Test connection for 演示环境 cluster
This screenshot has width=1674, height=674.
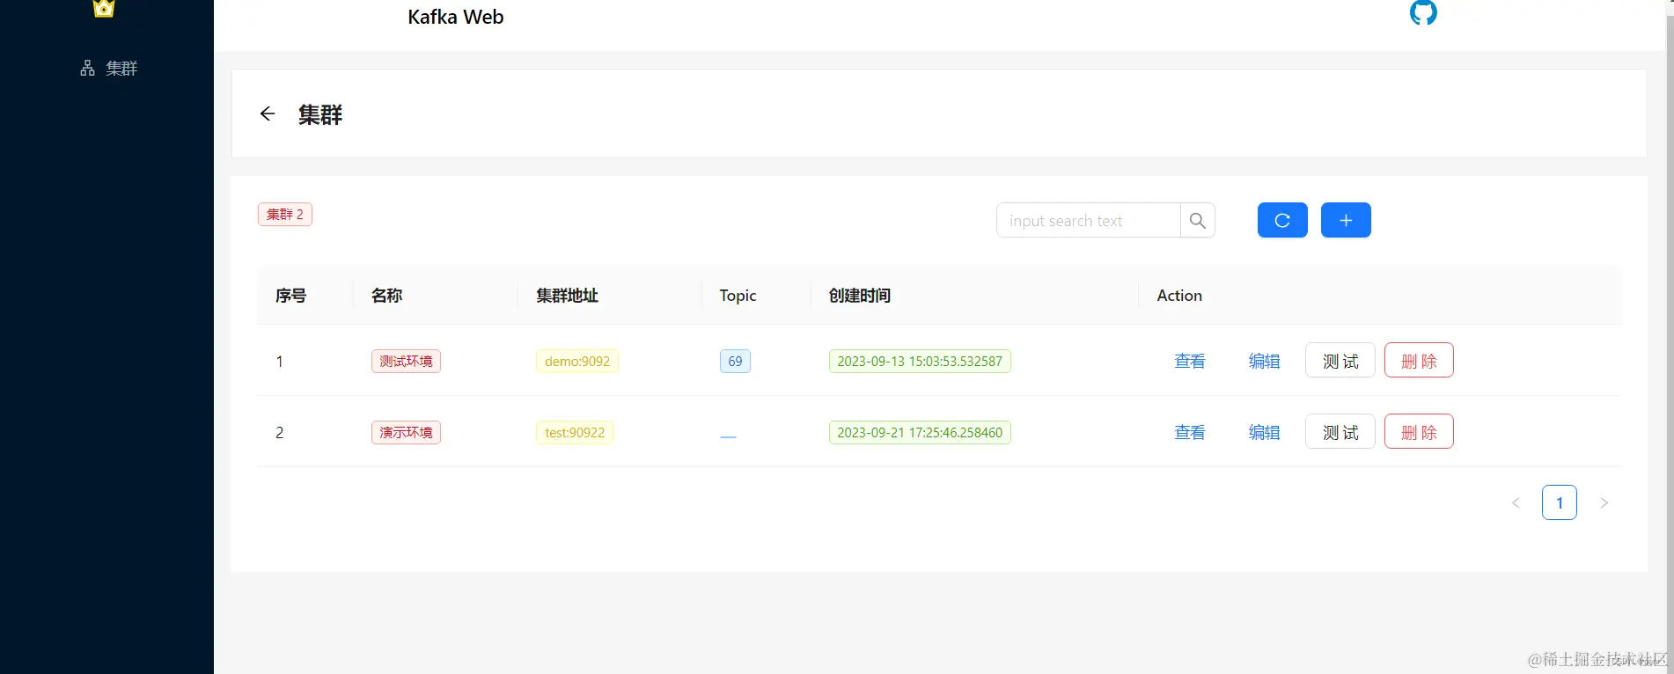[x=1340, y=432]
